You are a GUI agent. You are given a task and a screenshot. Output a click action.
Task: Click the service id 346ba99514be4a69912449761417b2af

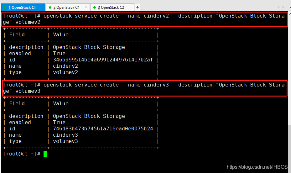pos(103,60)
